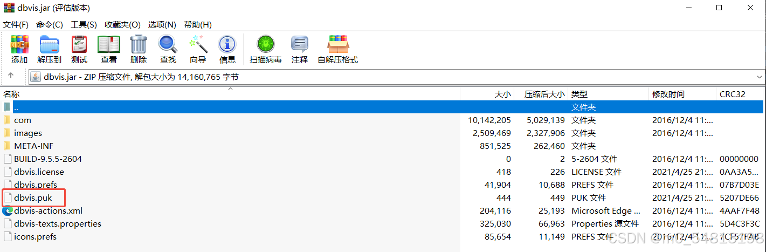Image resolution: width=766 pixels, height=252 pixels.
Task: Click the CRC32 value 5207DE66
Action: [x=739, y=197]
